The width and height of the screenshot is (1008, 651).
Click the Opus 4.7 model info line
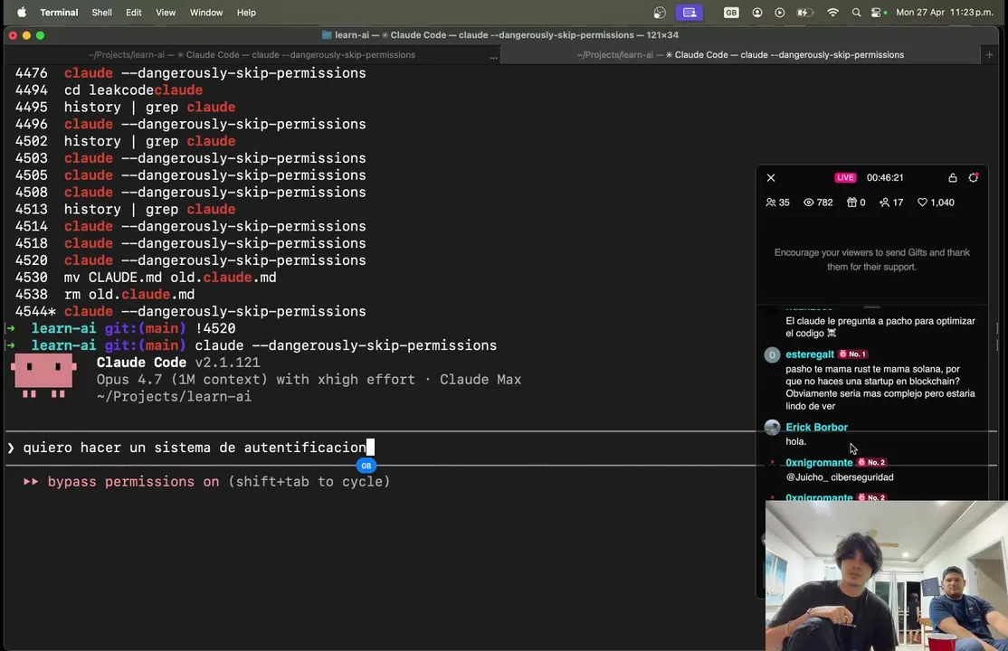(309, 379)
